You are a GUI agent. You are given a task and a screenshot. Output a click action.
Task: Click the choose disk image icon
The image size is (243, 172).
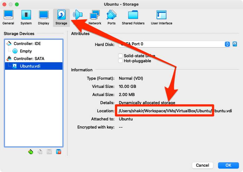coord(235,44)
